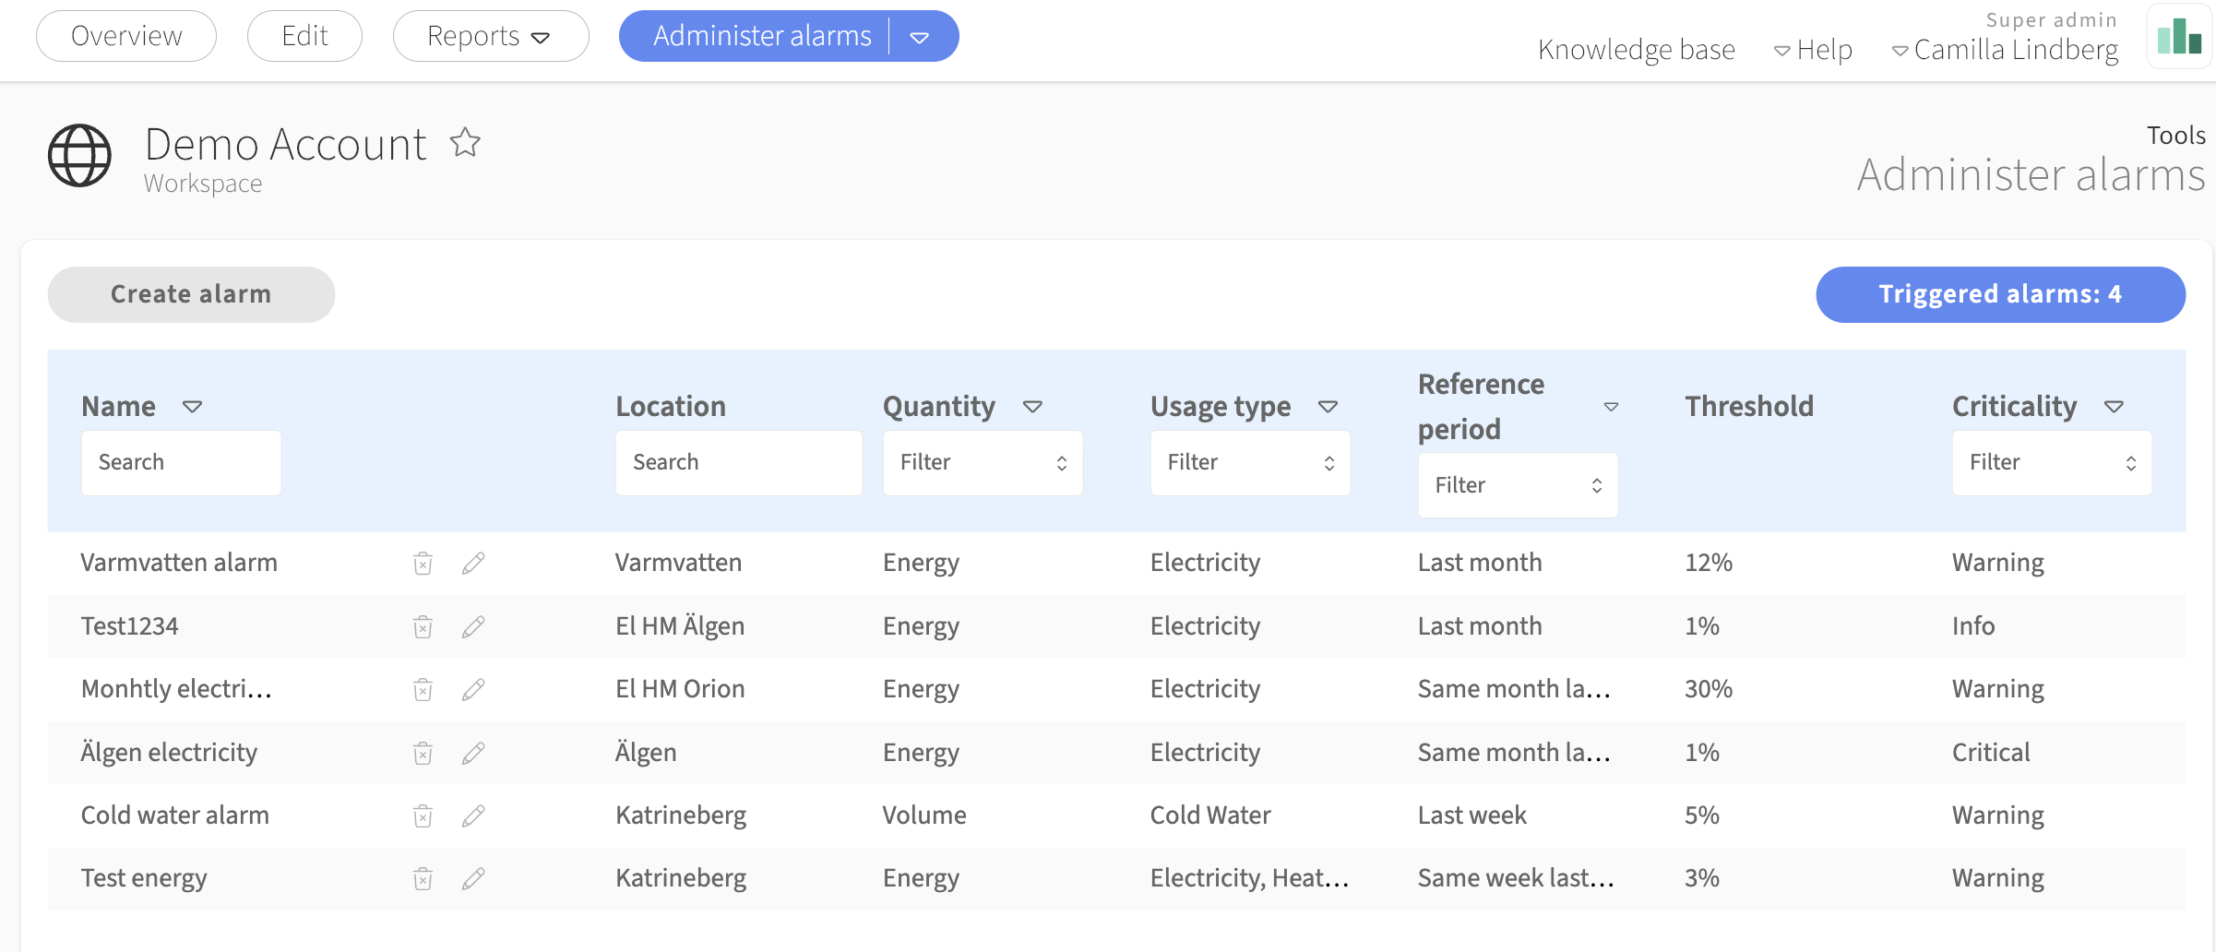This screenshot has height=952, width=2216.
Task: Sort by Reference period column arrow
Action: pyautogui.click(x=1611, y=407)
